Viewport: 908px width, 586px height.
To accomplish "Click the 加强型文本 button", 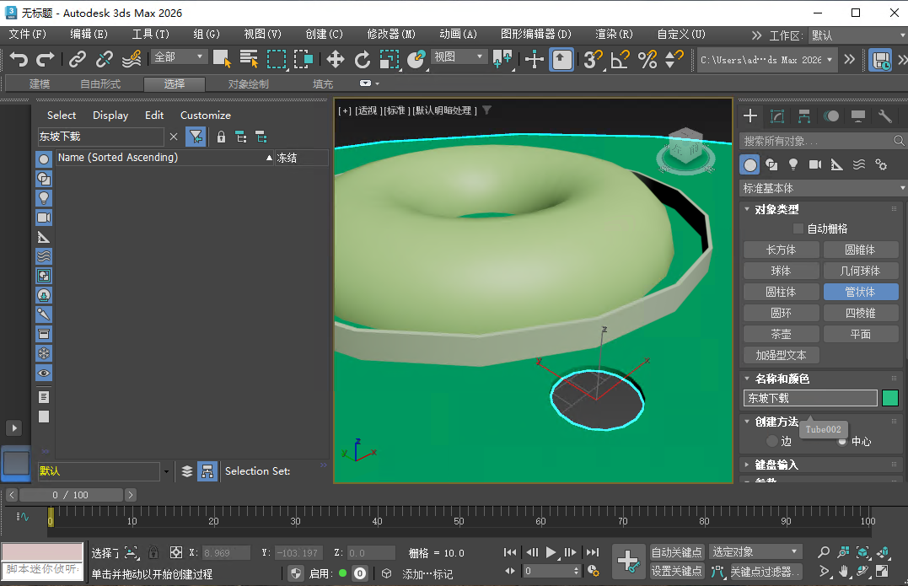I will coord(780,355).
